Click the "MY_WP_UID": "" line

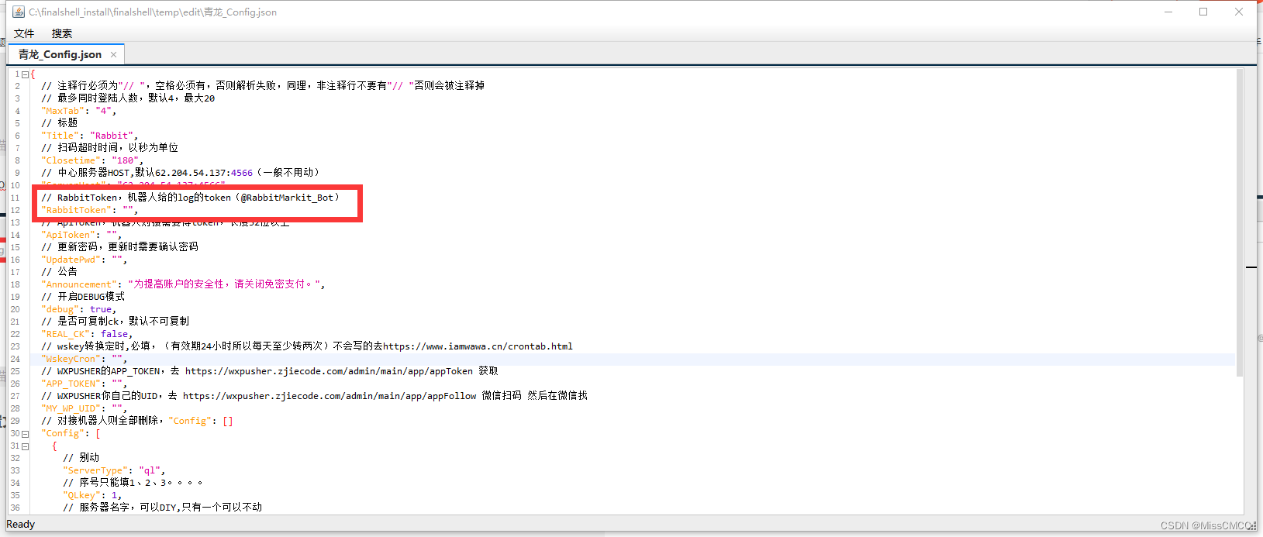click(84, 408)
